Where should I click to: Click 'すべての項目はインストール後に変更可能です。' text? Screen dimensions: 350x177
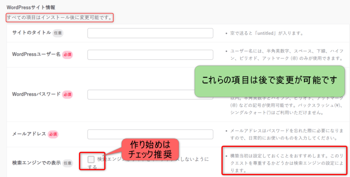[x=59, y=17]
